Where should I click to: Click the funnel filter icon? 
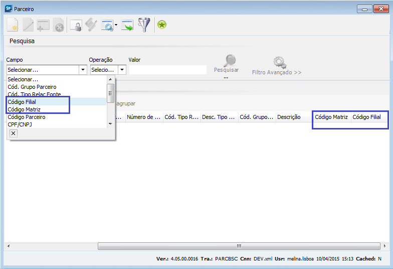[144, 25]
